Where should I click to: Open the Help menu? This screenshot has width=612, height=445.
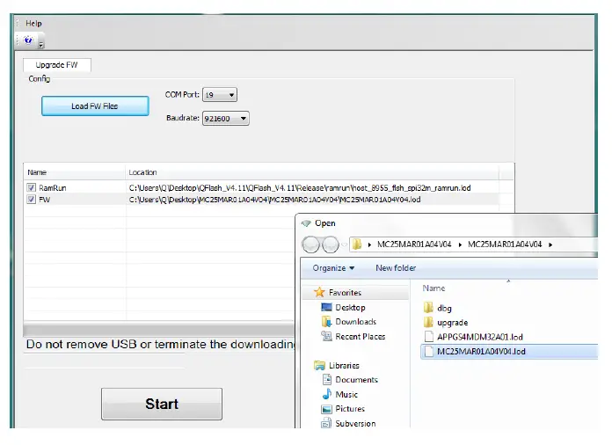click(x=33, y=23)
